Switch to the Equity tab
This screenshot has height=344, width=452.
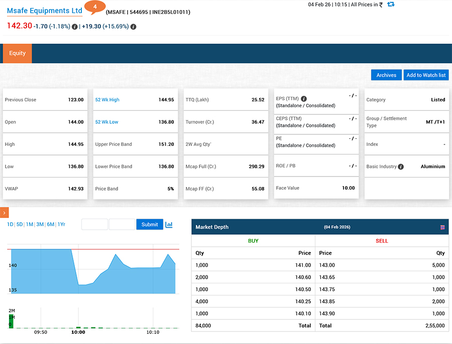click(x=17, y=54)
